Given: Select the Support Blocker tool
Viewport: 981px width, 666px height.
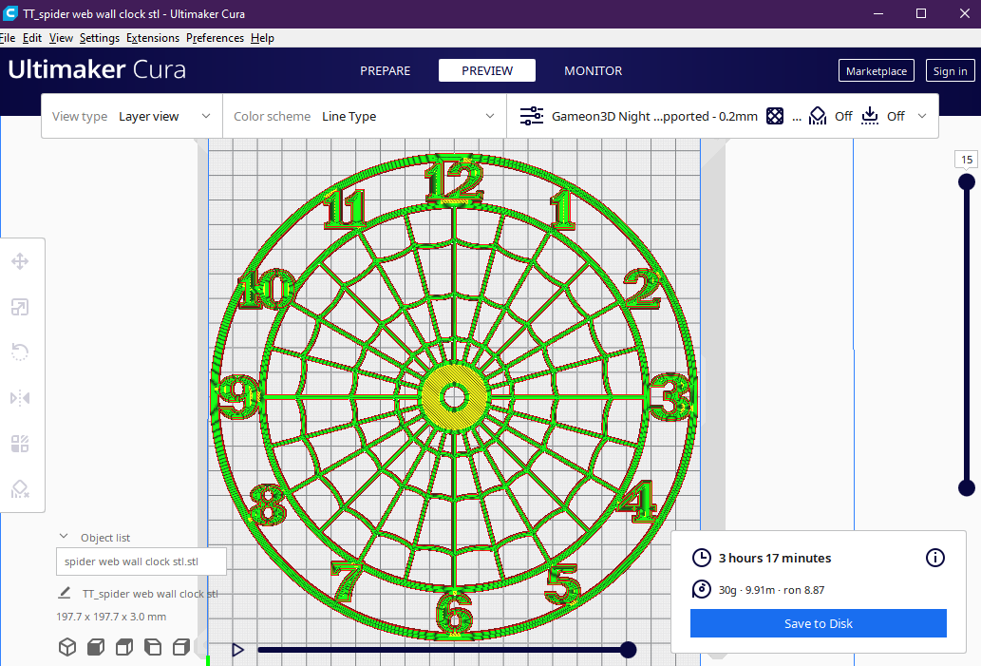Looking at the screenshot, I should tap(20, 489).
